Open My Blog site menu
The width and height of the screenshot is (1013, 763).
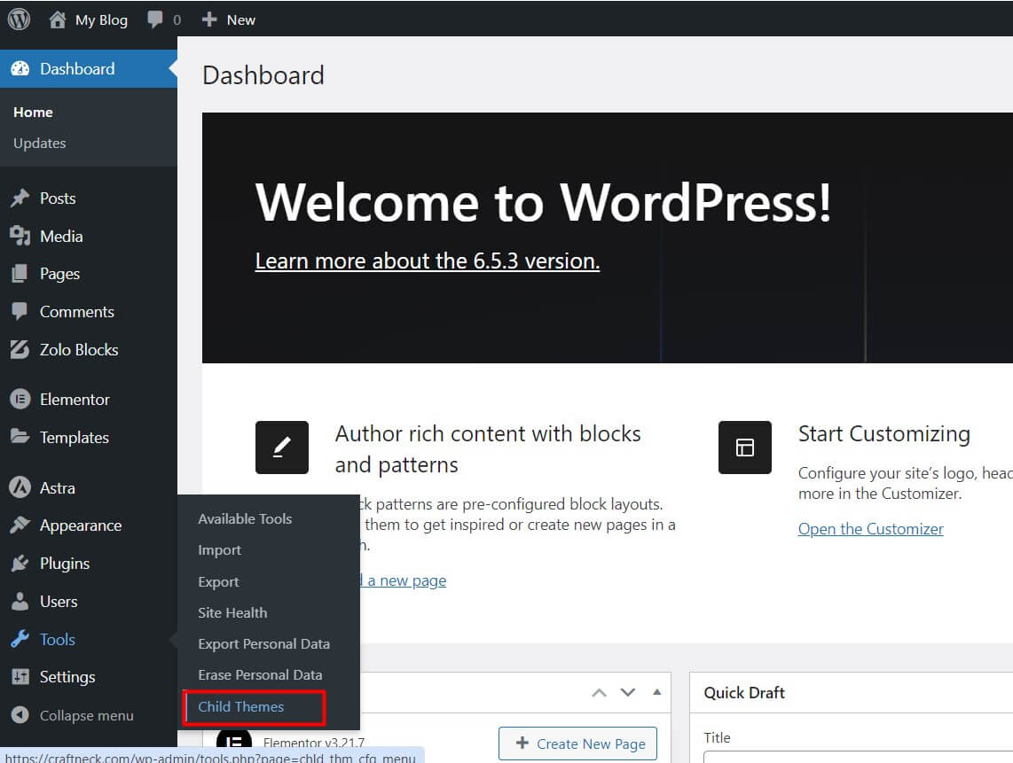[x=101, y=20]
